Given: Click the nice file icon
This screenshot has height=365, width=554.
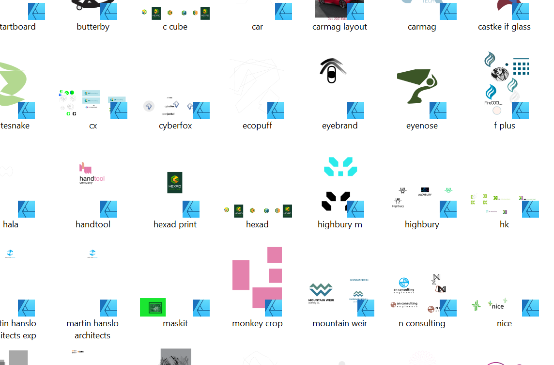Looking at the screenshot, I should [x=505, y=307].
